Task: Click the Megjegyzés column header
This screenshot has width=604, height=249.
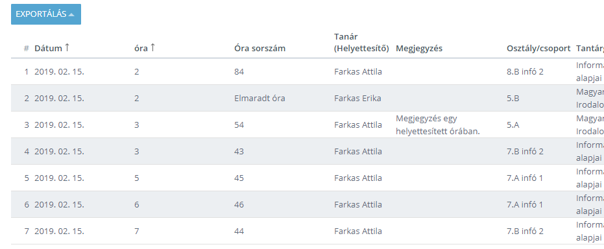Action: pos(419,49)
